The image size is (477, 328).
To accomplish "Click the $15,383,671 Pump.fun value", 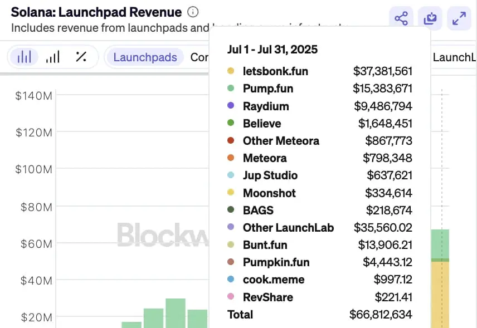I will [x=382, y=89].
